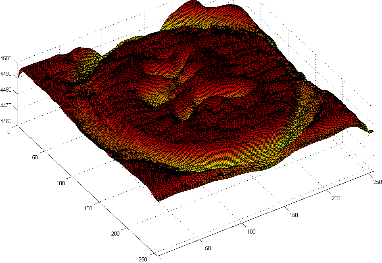Select the 4460 z-axis tick label
Viewport: 382px width, 263px height.
click(x=6, y=121)
